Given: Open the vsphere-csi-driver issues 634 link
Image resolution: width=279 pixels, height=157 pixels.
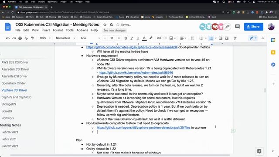Looking at the screenshot, I should pos(132,47).
